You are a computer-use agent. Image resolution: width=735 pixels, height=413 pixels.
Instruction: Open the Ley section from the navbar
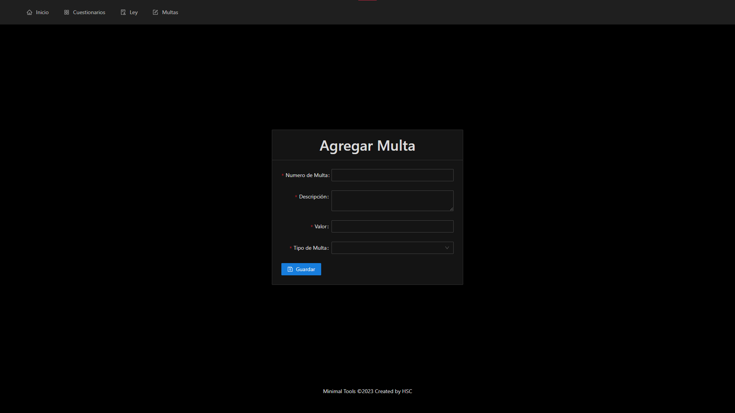(133, 12)
